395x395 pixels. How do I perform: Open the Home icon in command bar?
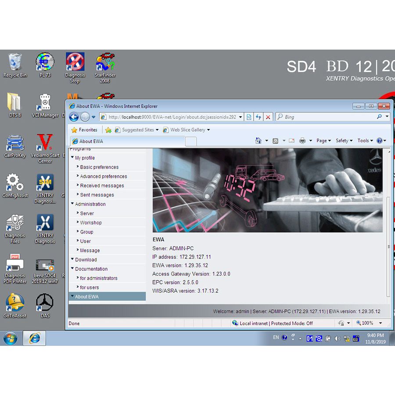[x=259, y=141]
